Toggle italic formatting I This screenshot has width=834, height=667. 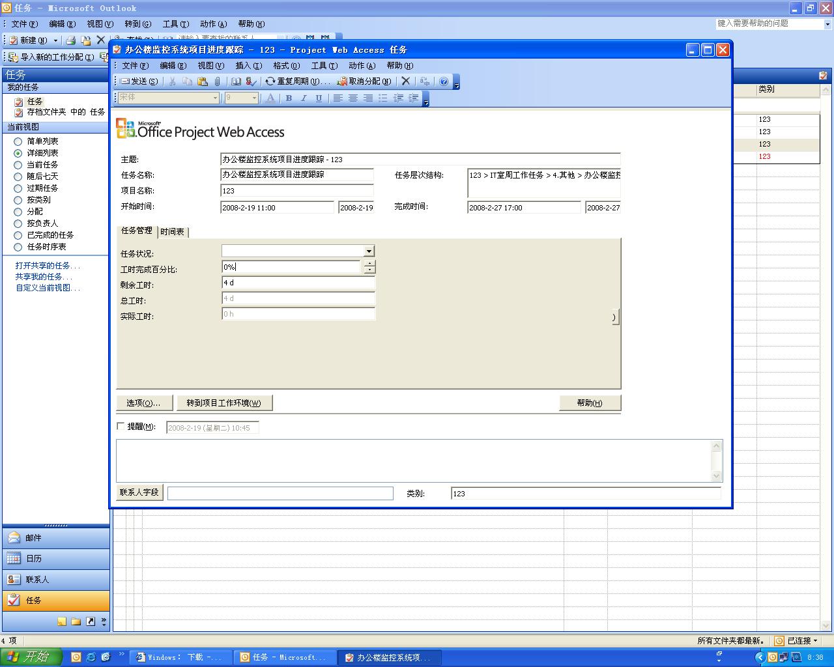tap(304, 98)
